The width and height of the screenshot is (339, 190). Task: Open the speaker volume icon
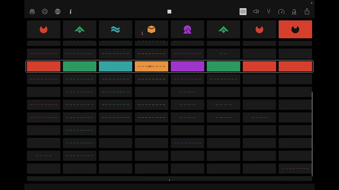tap(256, 12)
